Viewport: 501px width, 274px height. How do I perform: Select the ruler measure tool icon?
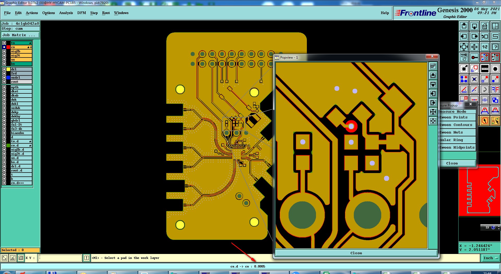point(485,69)
